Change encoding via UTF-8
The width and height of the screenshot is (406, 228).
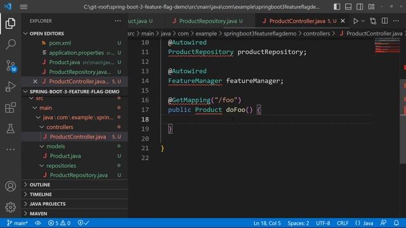pos(323,223)
